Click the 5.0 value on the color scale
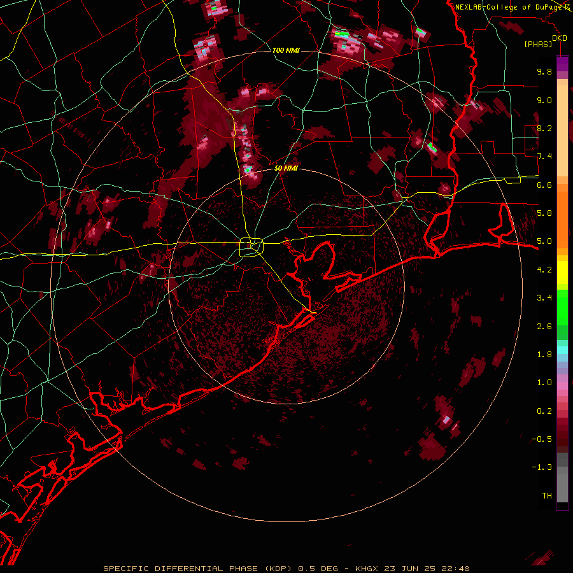 click(544, 241)
